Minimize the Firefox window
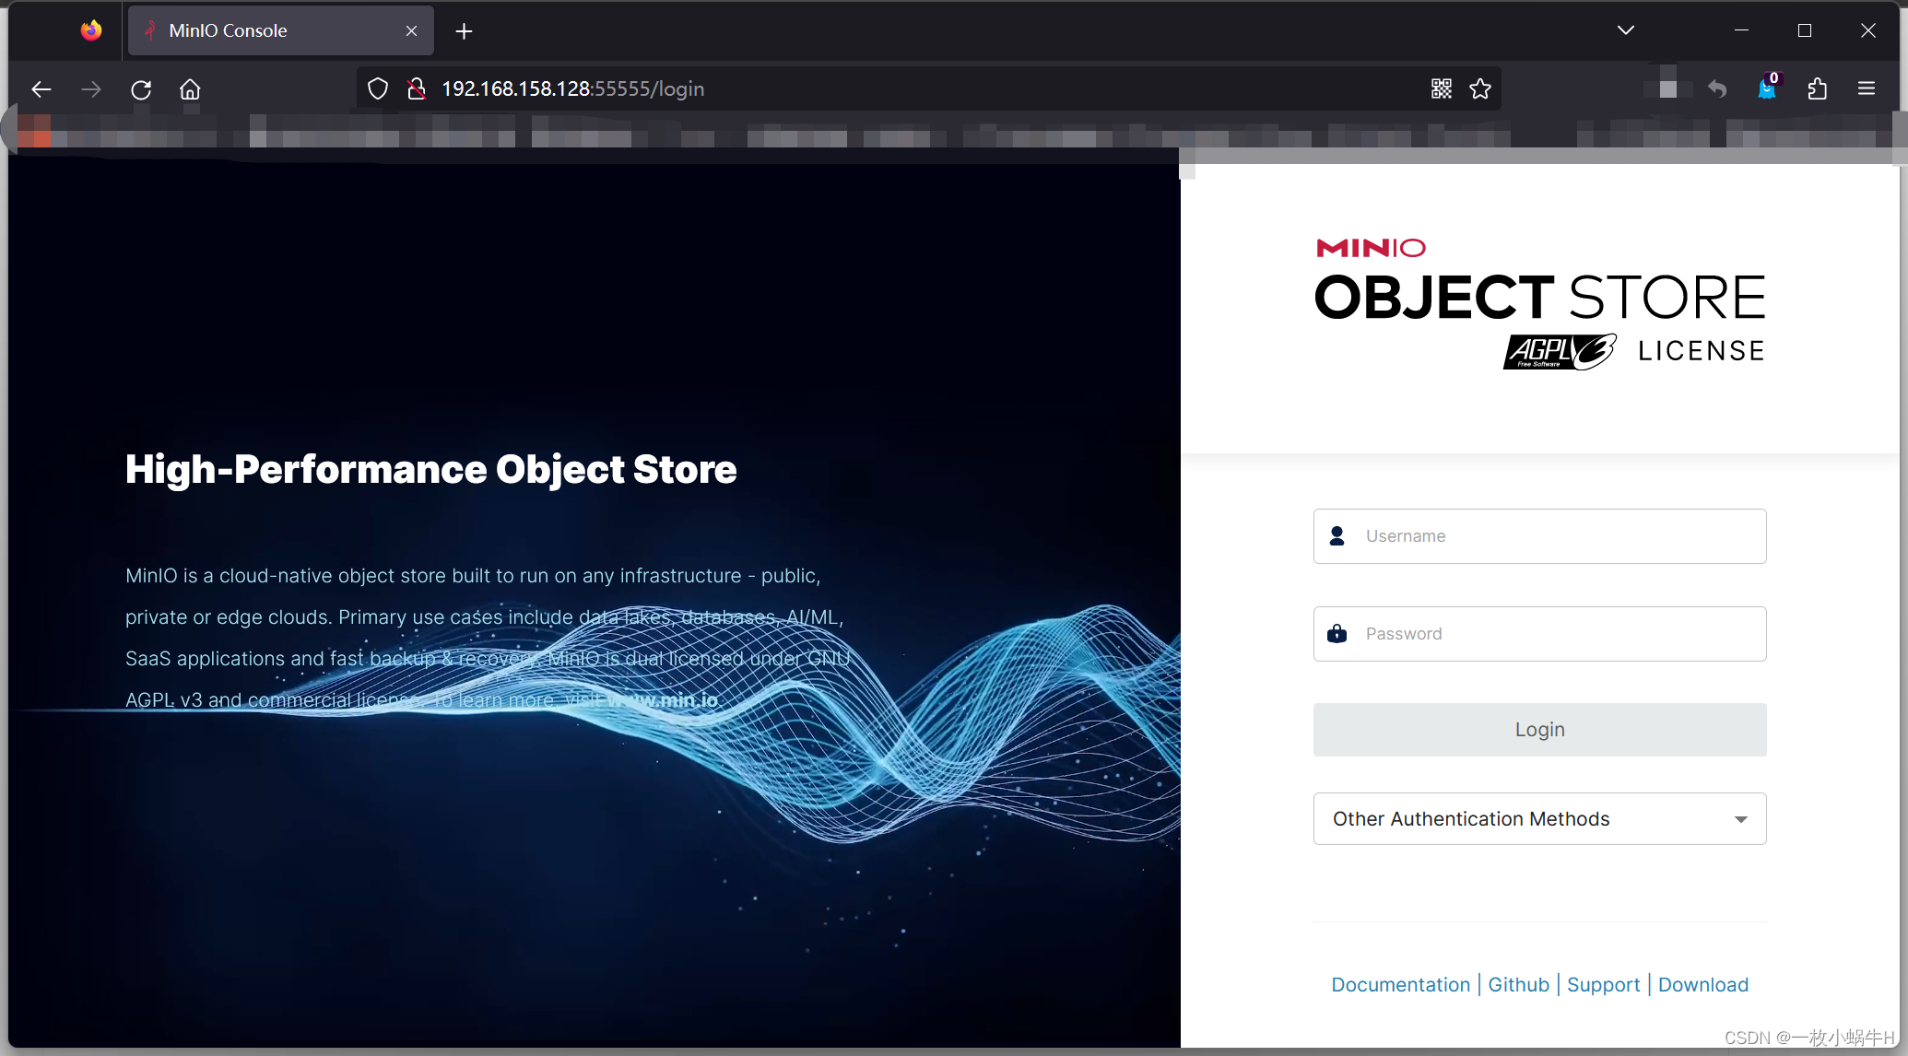 click(x=1741, y=30)
